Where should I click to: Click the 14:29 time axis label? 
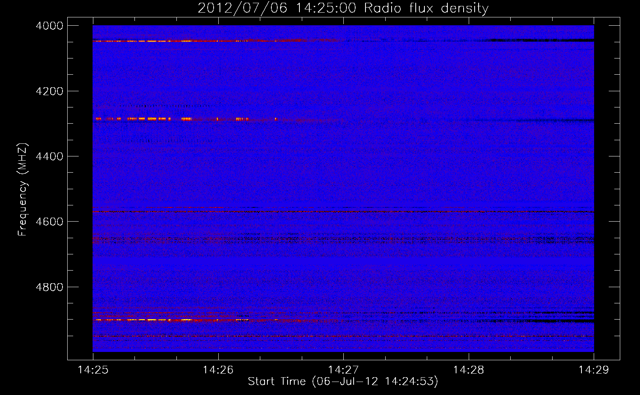tap(594, 370)
